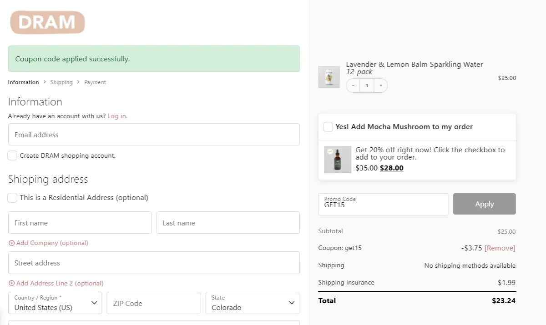
Task: Increase sparkling water quantity with plus button
Action: point(381,85)
